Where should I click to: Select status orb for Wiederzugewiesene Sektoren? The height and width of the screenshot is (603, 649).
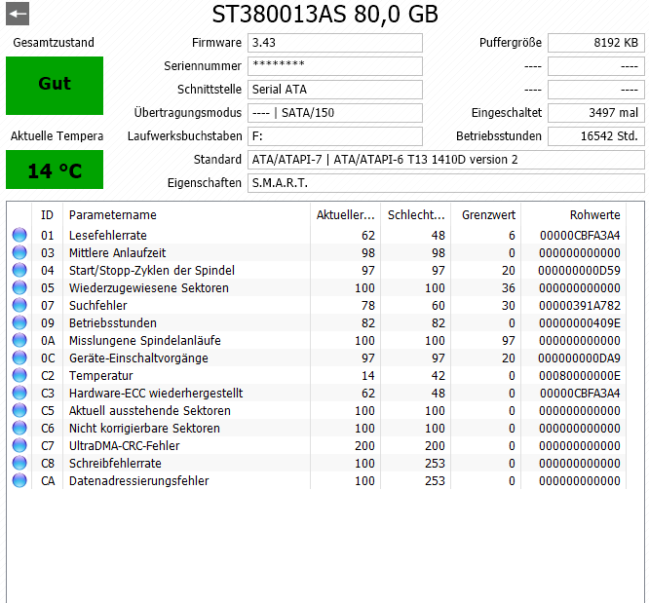pos(19,287)
